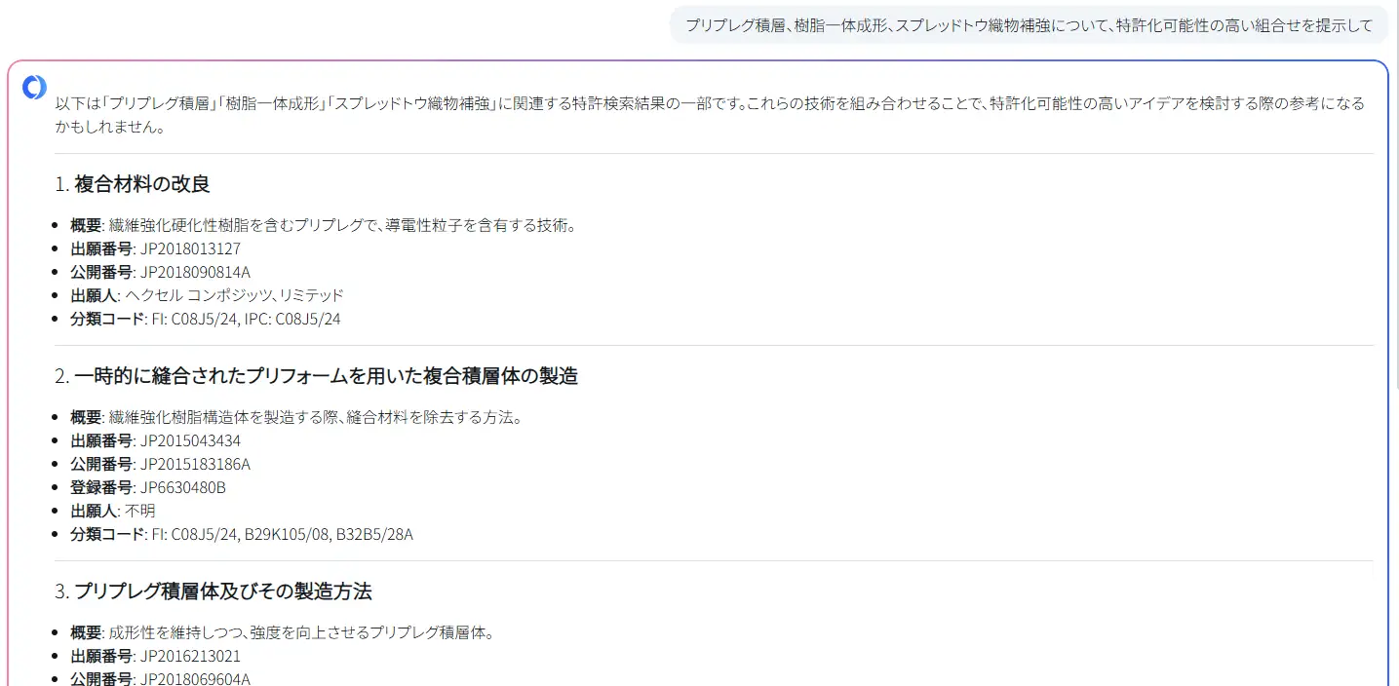Click application number JP2016213021
This screenshot has width=1399, height=686.
point(189,657)
